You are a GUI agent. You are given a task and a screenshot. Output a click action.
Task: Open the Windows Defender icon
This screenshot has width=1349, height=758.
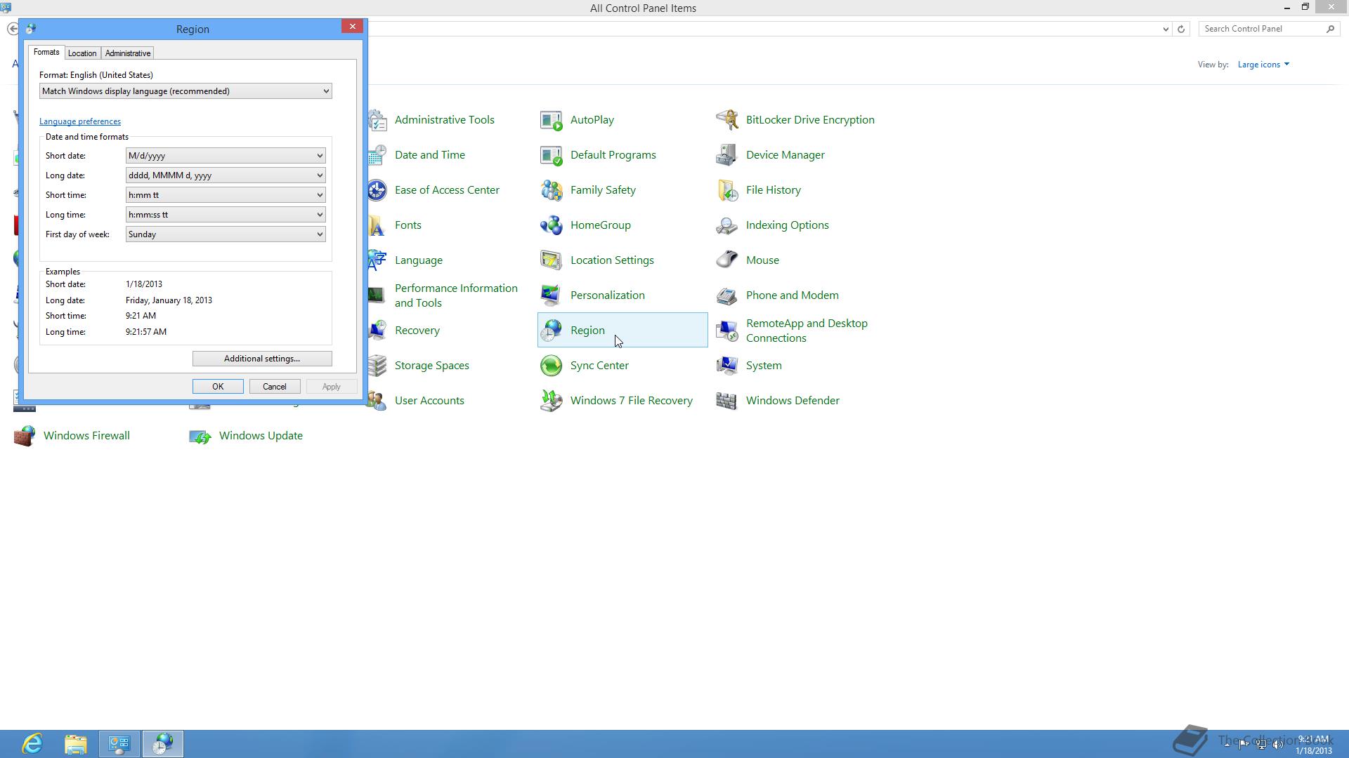(726, 401)
